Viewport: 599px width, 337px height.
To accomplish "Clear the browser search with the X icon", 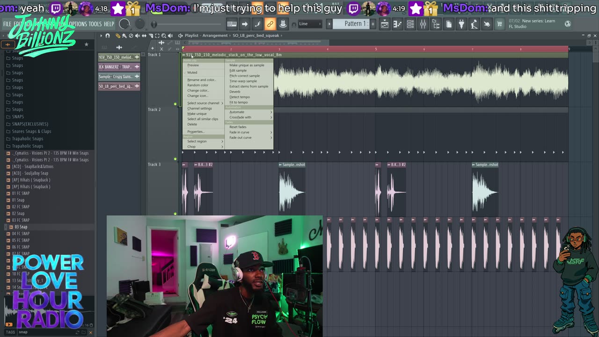I will pyautogui.click(x=90, y=332).
